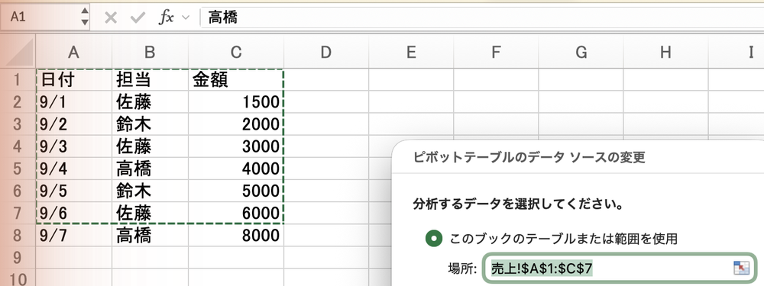Select column H header

point(665,52)
